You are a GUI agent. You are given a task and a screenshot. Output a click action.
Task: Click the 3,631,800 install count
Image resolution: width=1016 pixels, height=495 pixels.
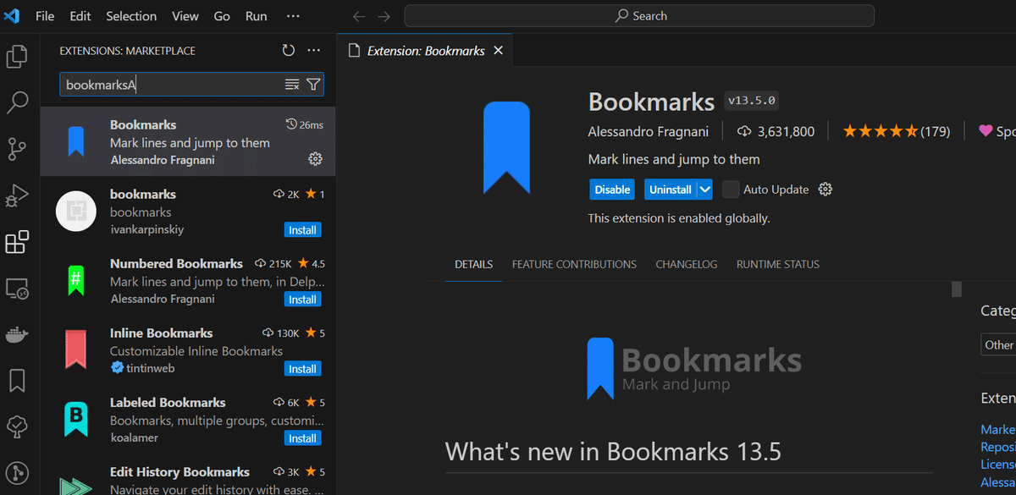click(776, 131)
